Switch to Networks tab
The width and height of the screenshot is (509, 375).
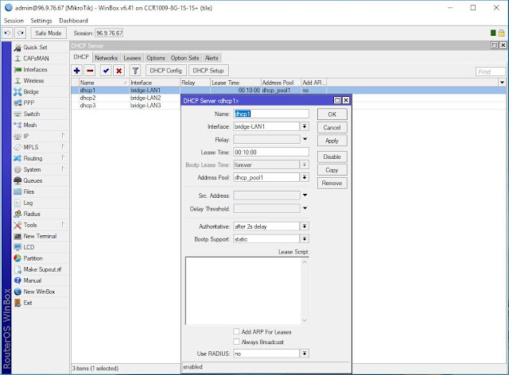coord(106,58)
